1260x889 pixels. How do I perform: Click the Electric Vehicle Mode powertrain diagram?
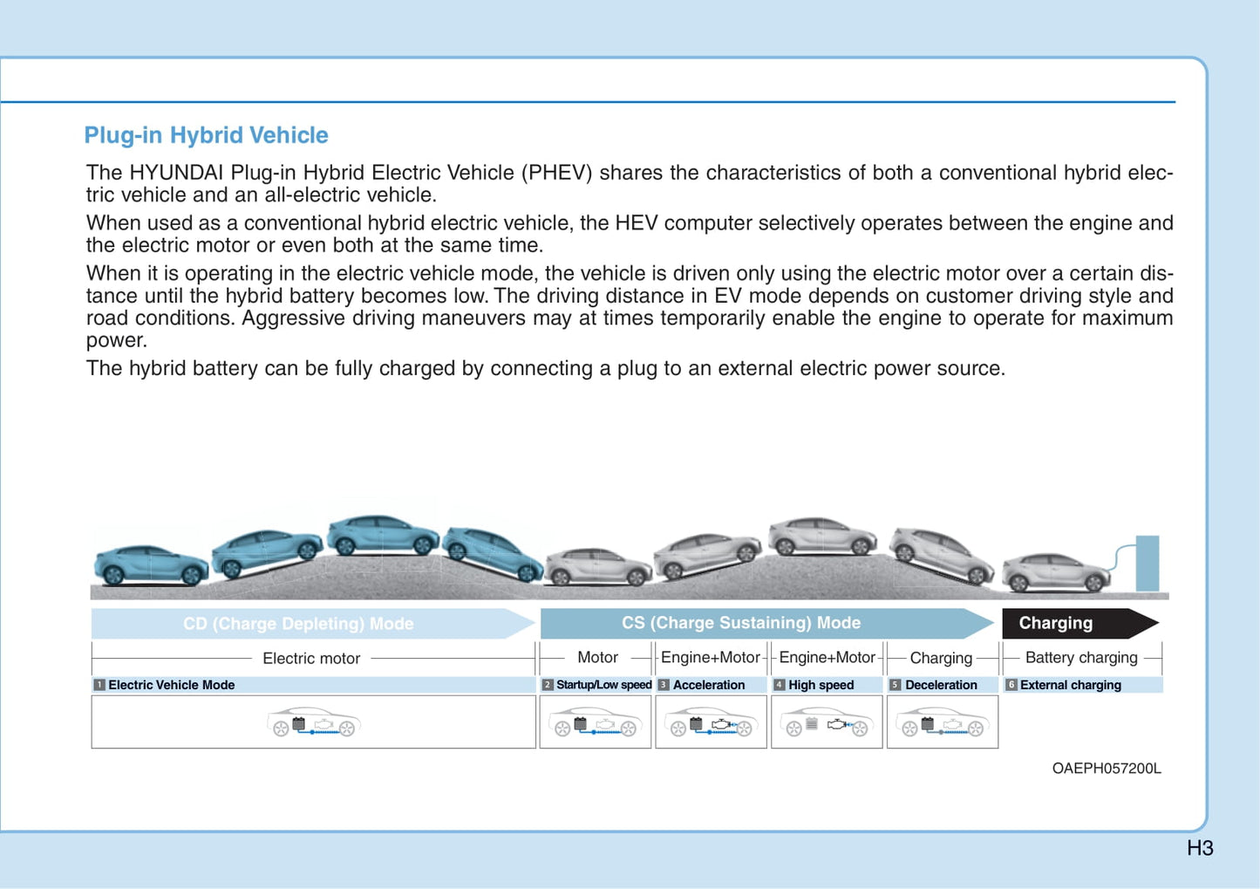coord(313,722)
